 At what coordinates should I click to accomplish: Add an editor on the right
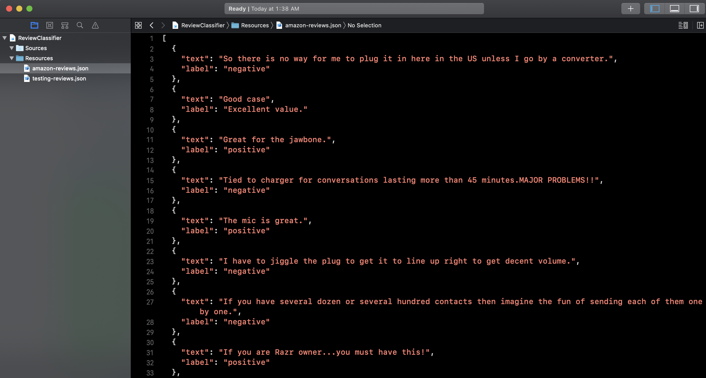[700, 25]
